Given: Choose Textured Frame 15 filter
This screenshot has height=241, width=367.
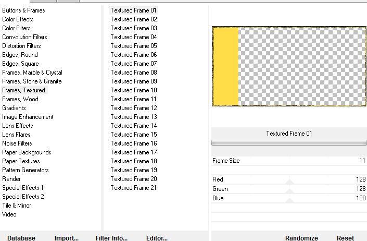Looking at the screenshot, I should point(133,135).
